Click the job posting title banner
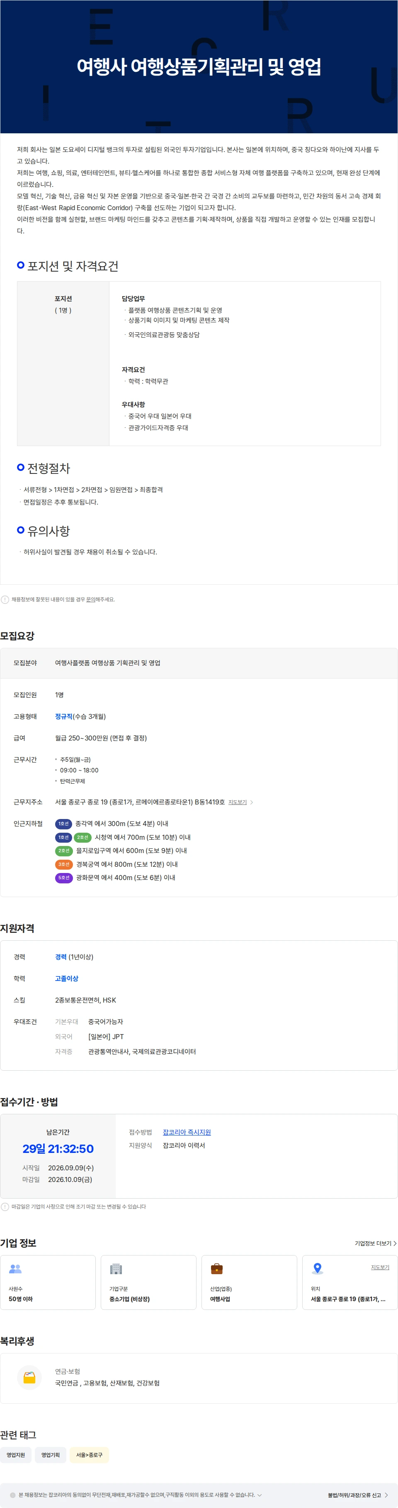This screenshot has height=1508, width=398. click(x=199, y=67)
